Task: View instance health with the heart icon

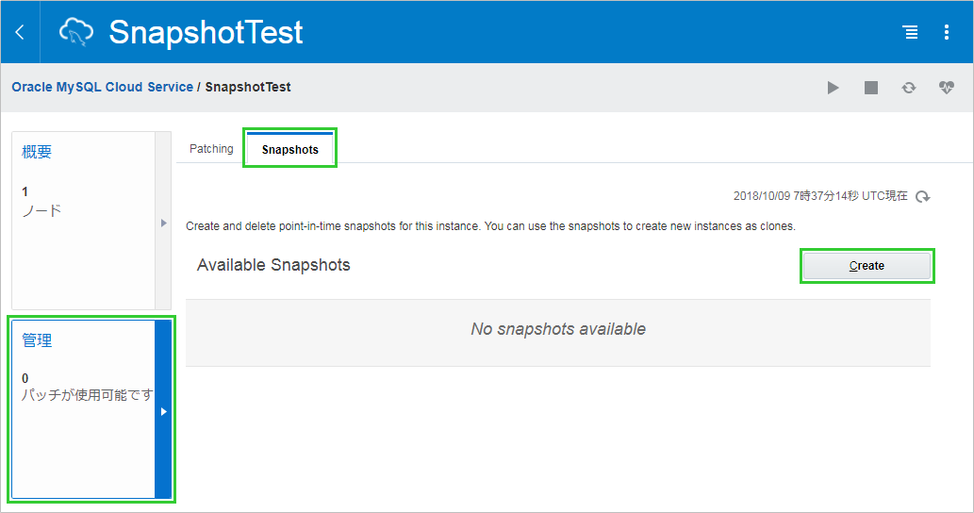Action: 946,88
